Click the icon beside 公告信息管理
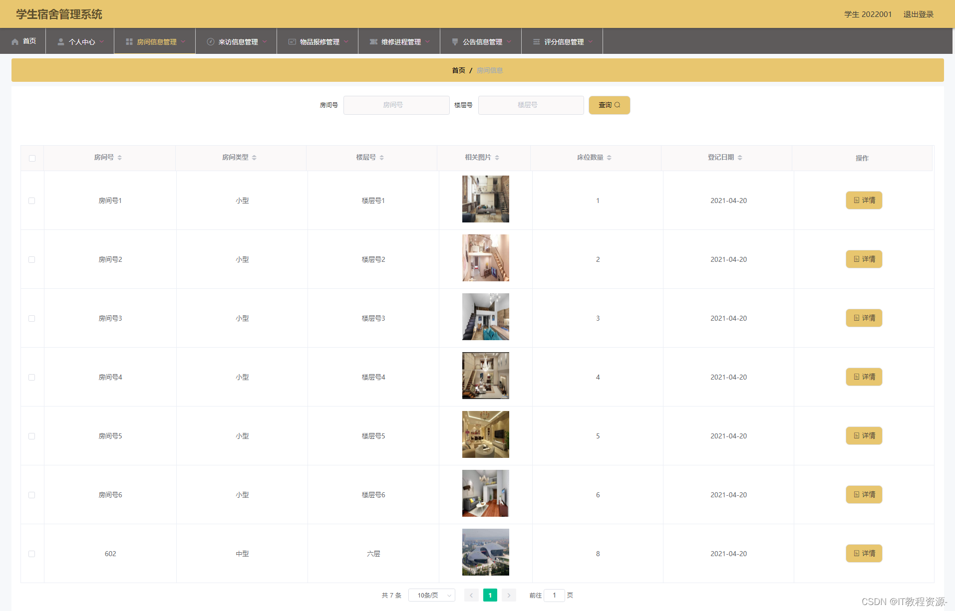Screen dimensions: 955x611 pos(455,42)
